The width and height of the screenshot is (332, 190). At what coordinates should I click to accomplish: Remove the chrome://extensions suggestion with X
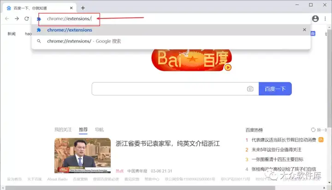point(304,30)
